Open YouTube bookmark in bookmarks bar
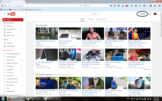 coord(13,10)
